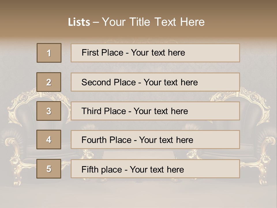Click the bold word Lists in title

[79, 22]
